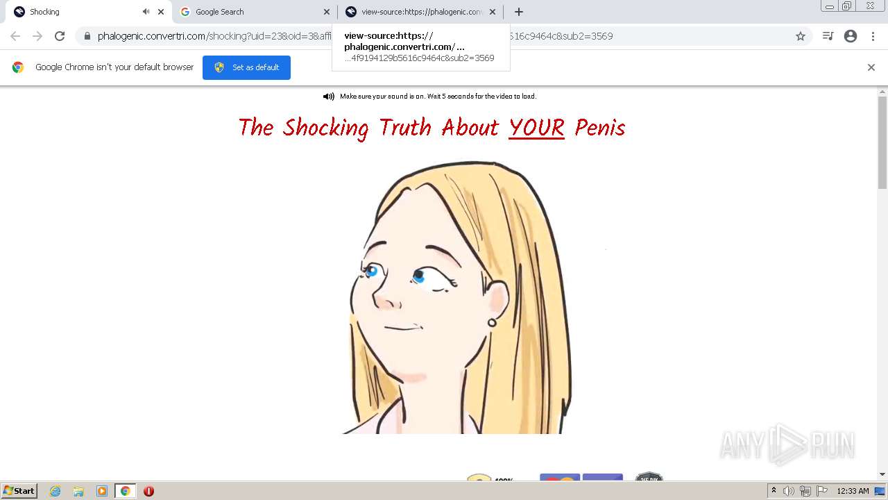The width and height of the screenshot is (888, 500).
Task: Launch Internet Explorer from taskbar
Action: (x=55, y=491)
